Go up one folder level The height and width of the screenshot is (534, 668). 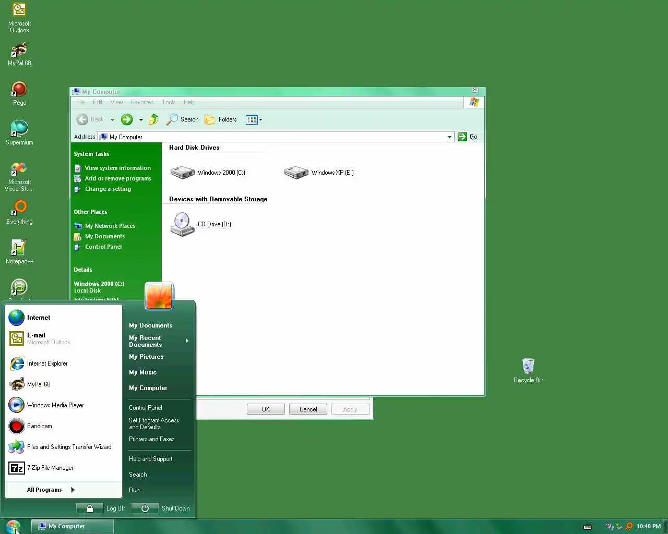(153, 119)
